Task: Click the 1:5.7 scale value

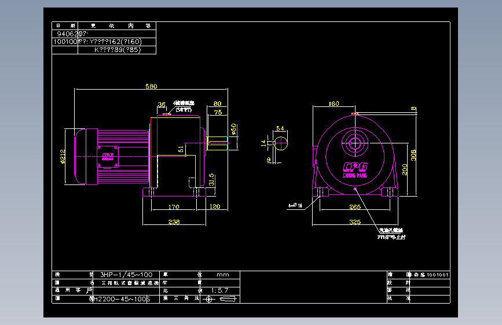Action: (219, 290)
